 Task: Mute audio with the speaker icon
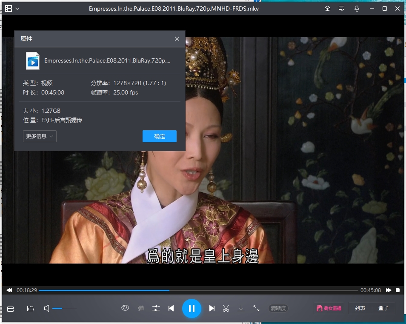coord(47,308)
